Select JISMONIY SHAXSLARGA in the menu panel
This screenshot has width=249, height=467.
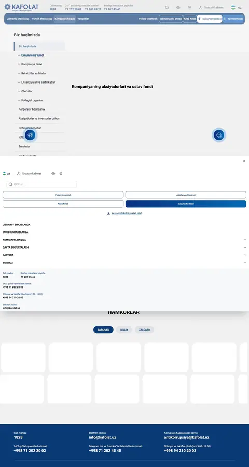[x=17, y=225]
